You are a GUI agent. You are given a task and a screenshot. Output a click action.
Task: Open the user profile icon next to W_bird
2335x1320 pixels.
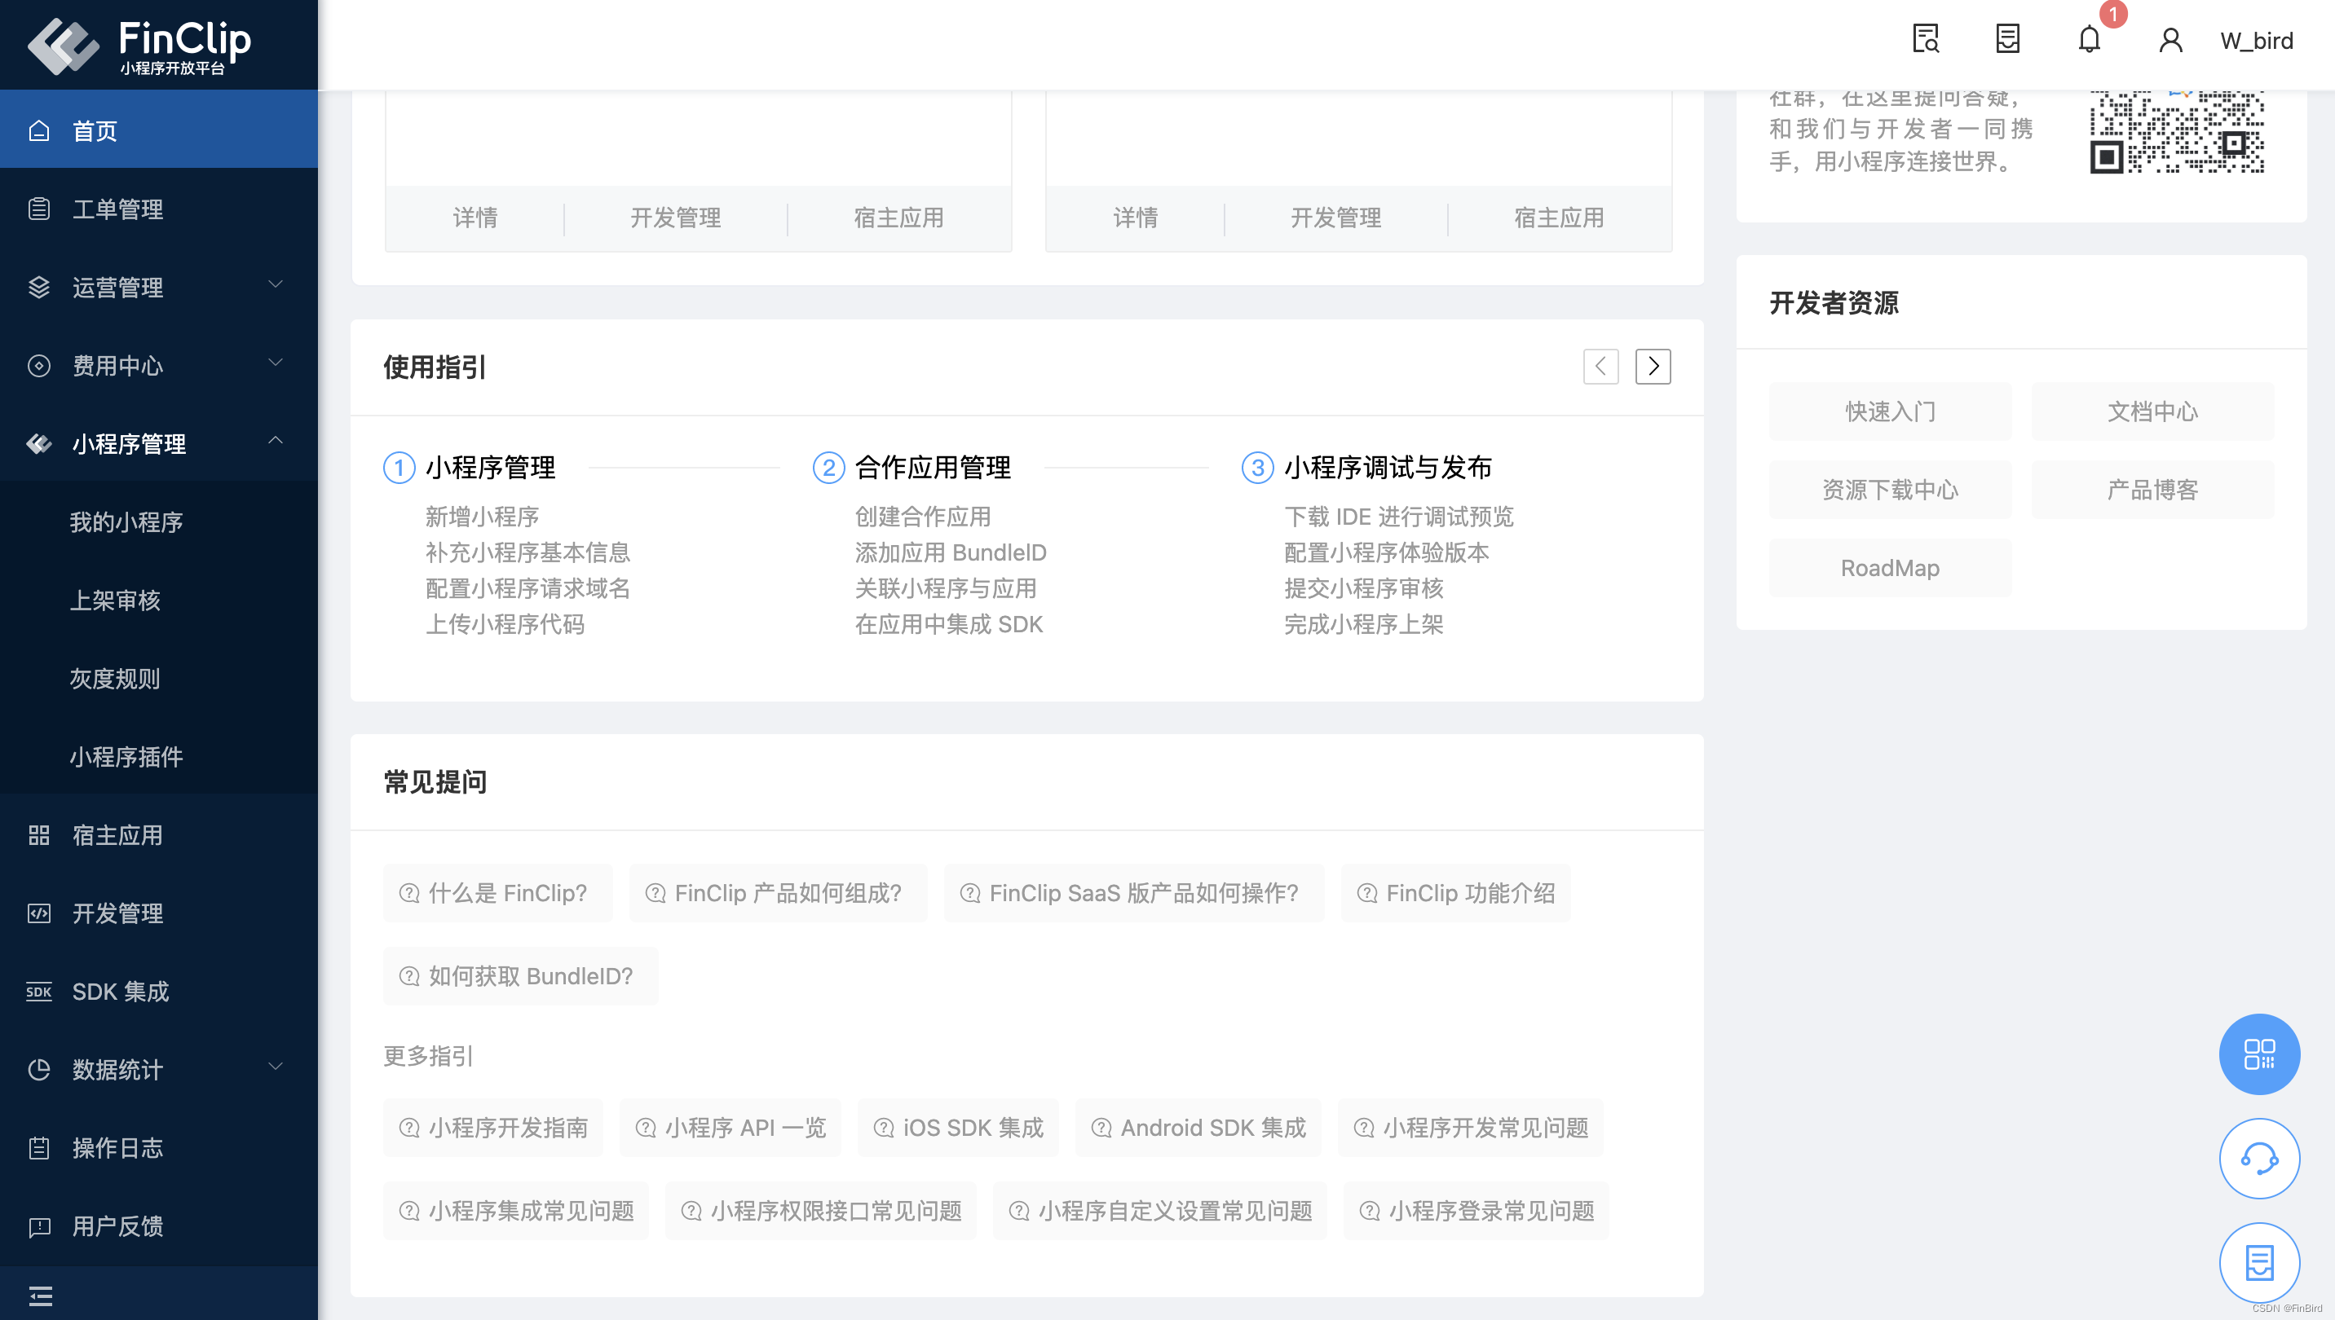click(x=2169, y=40)
